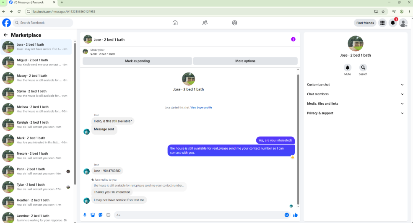Open new browser tab plus button
The image size is (413, 223).
62,3
